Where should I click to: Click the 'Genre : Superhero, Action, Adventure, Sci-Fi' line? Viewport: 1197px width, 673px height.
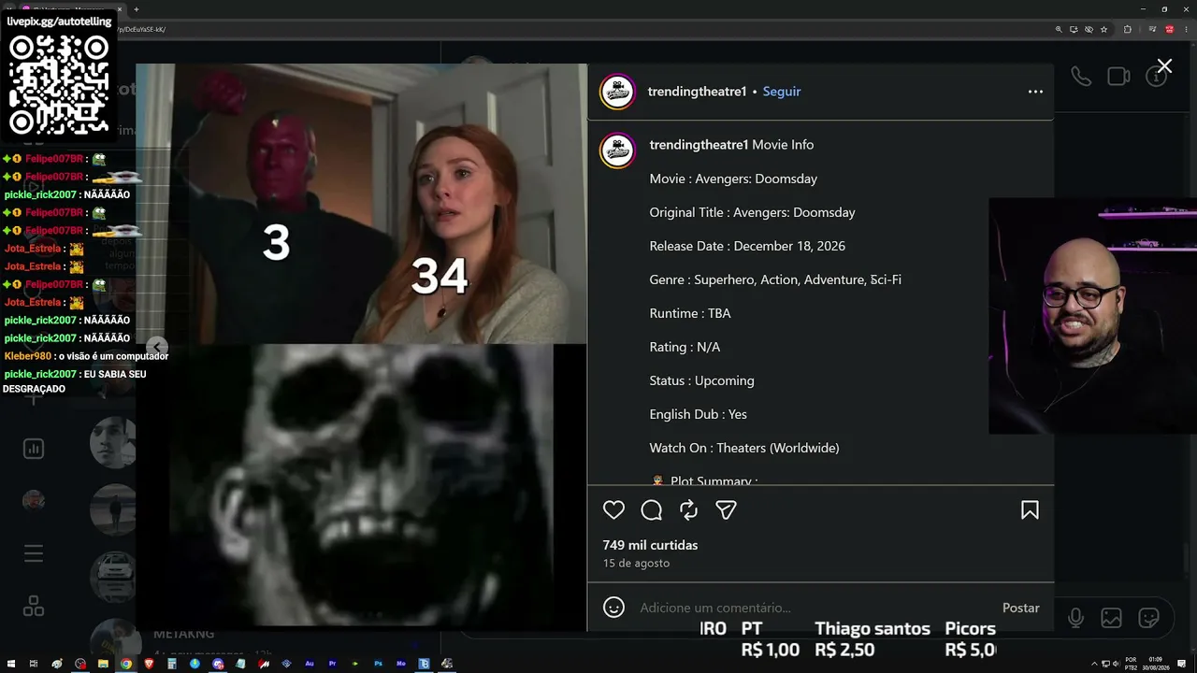click(775, 279)
